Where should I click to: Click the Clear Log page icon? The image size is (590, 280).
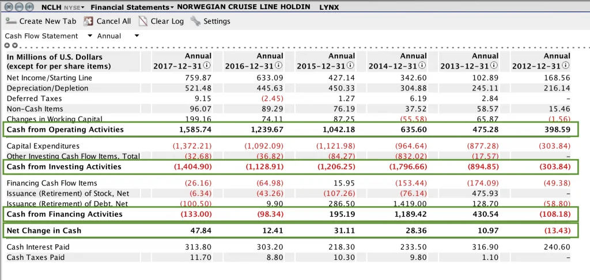[143, 21]
